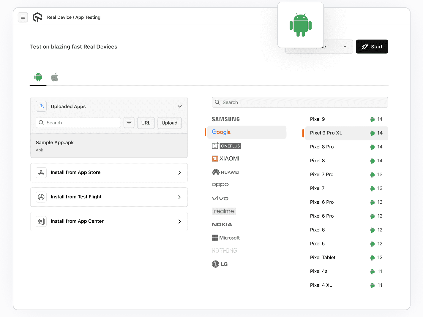The width and height of the screenshot is (423, 317).
Task: Click the upload icon beside Uploaded Apps
Action: click(41, 106)
